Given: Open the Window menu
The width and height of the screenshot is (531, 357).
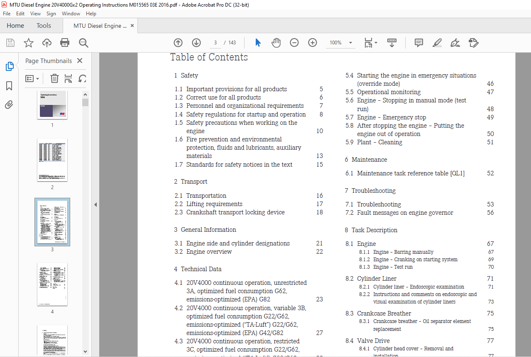Looking at the screenshot, I should 71,14.
